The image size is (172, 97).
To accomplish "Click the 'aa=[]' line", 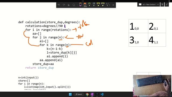I will coord(37,34).
